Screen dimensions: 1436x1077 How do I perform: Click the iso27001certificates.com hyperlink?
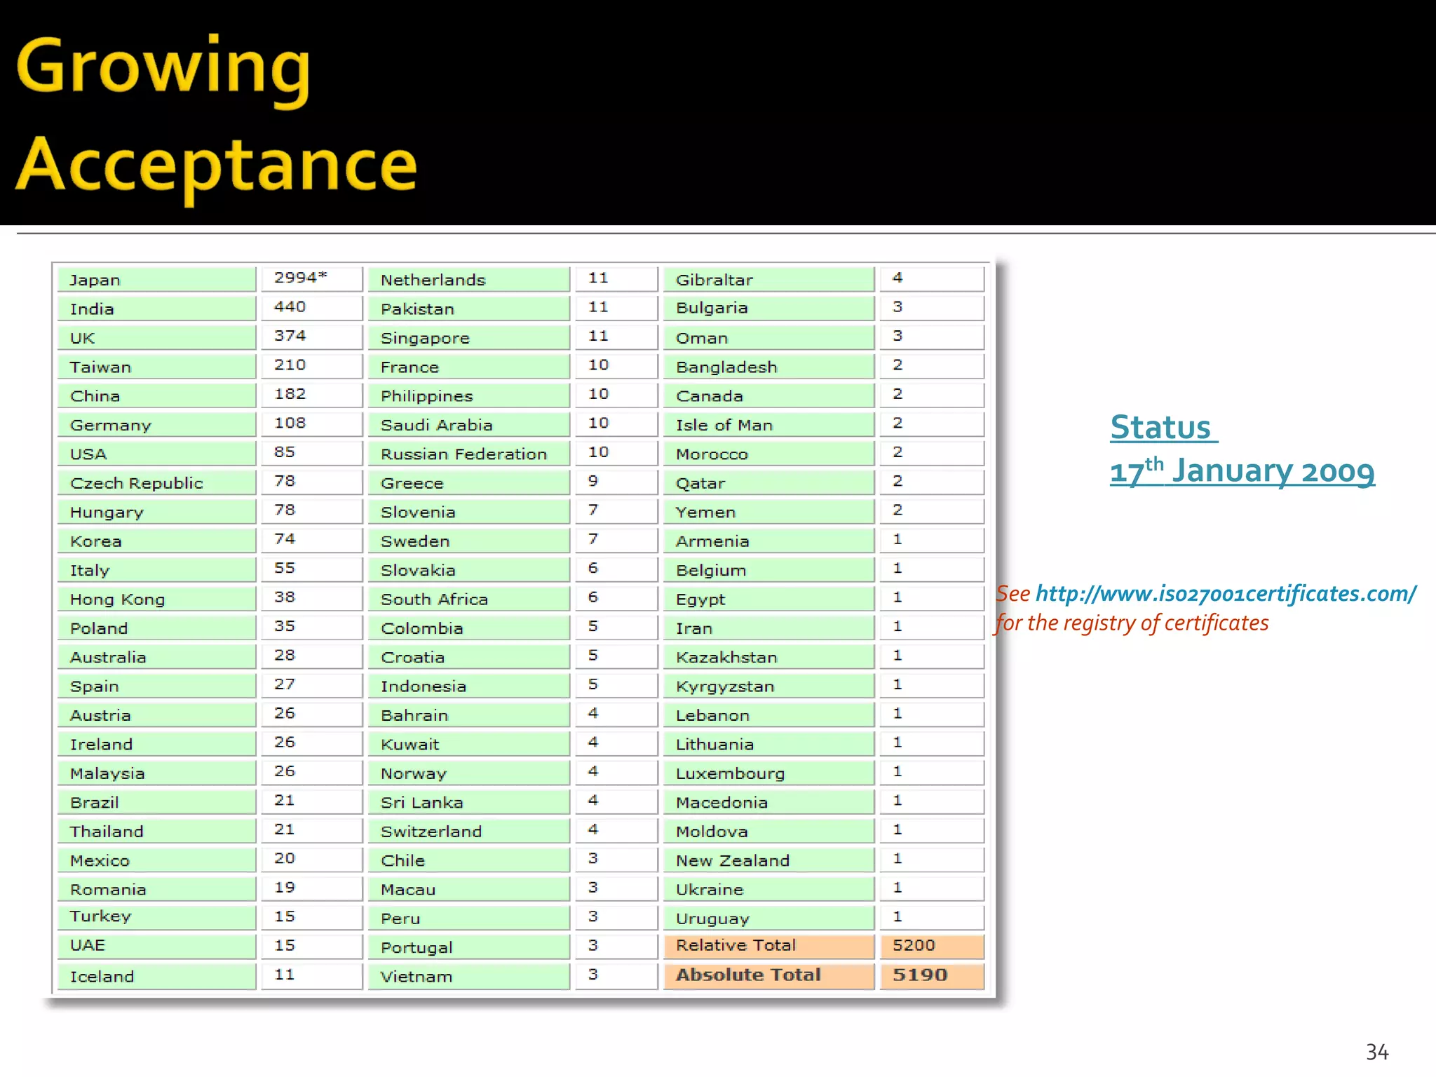point(1226,594)
